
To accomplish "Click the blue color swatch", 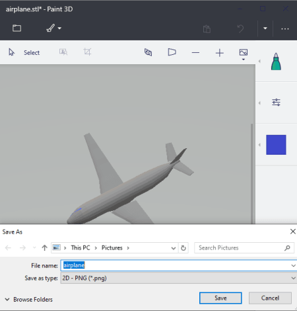I will 276,145.
